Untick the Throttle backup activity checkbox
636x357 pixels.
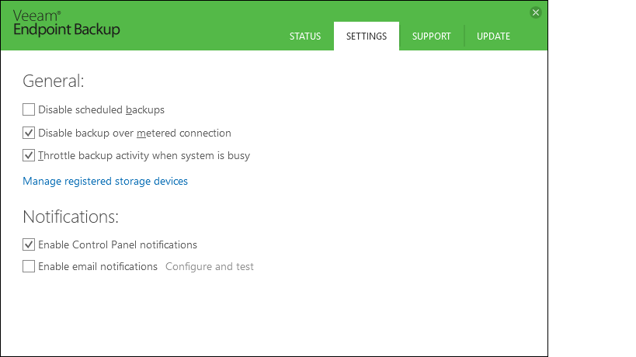pos(29,155)
